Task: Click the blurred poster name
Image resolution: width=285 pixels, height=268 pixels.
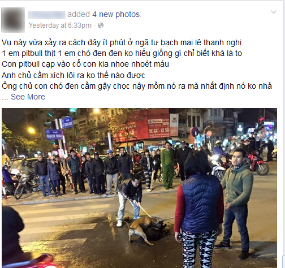Action: [x=46, y=15]
